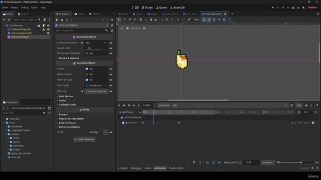Toggle distraction free mode icon
The height and width of the screenshot is (180, 321).
pyautogui.click(x=317, y=14)
